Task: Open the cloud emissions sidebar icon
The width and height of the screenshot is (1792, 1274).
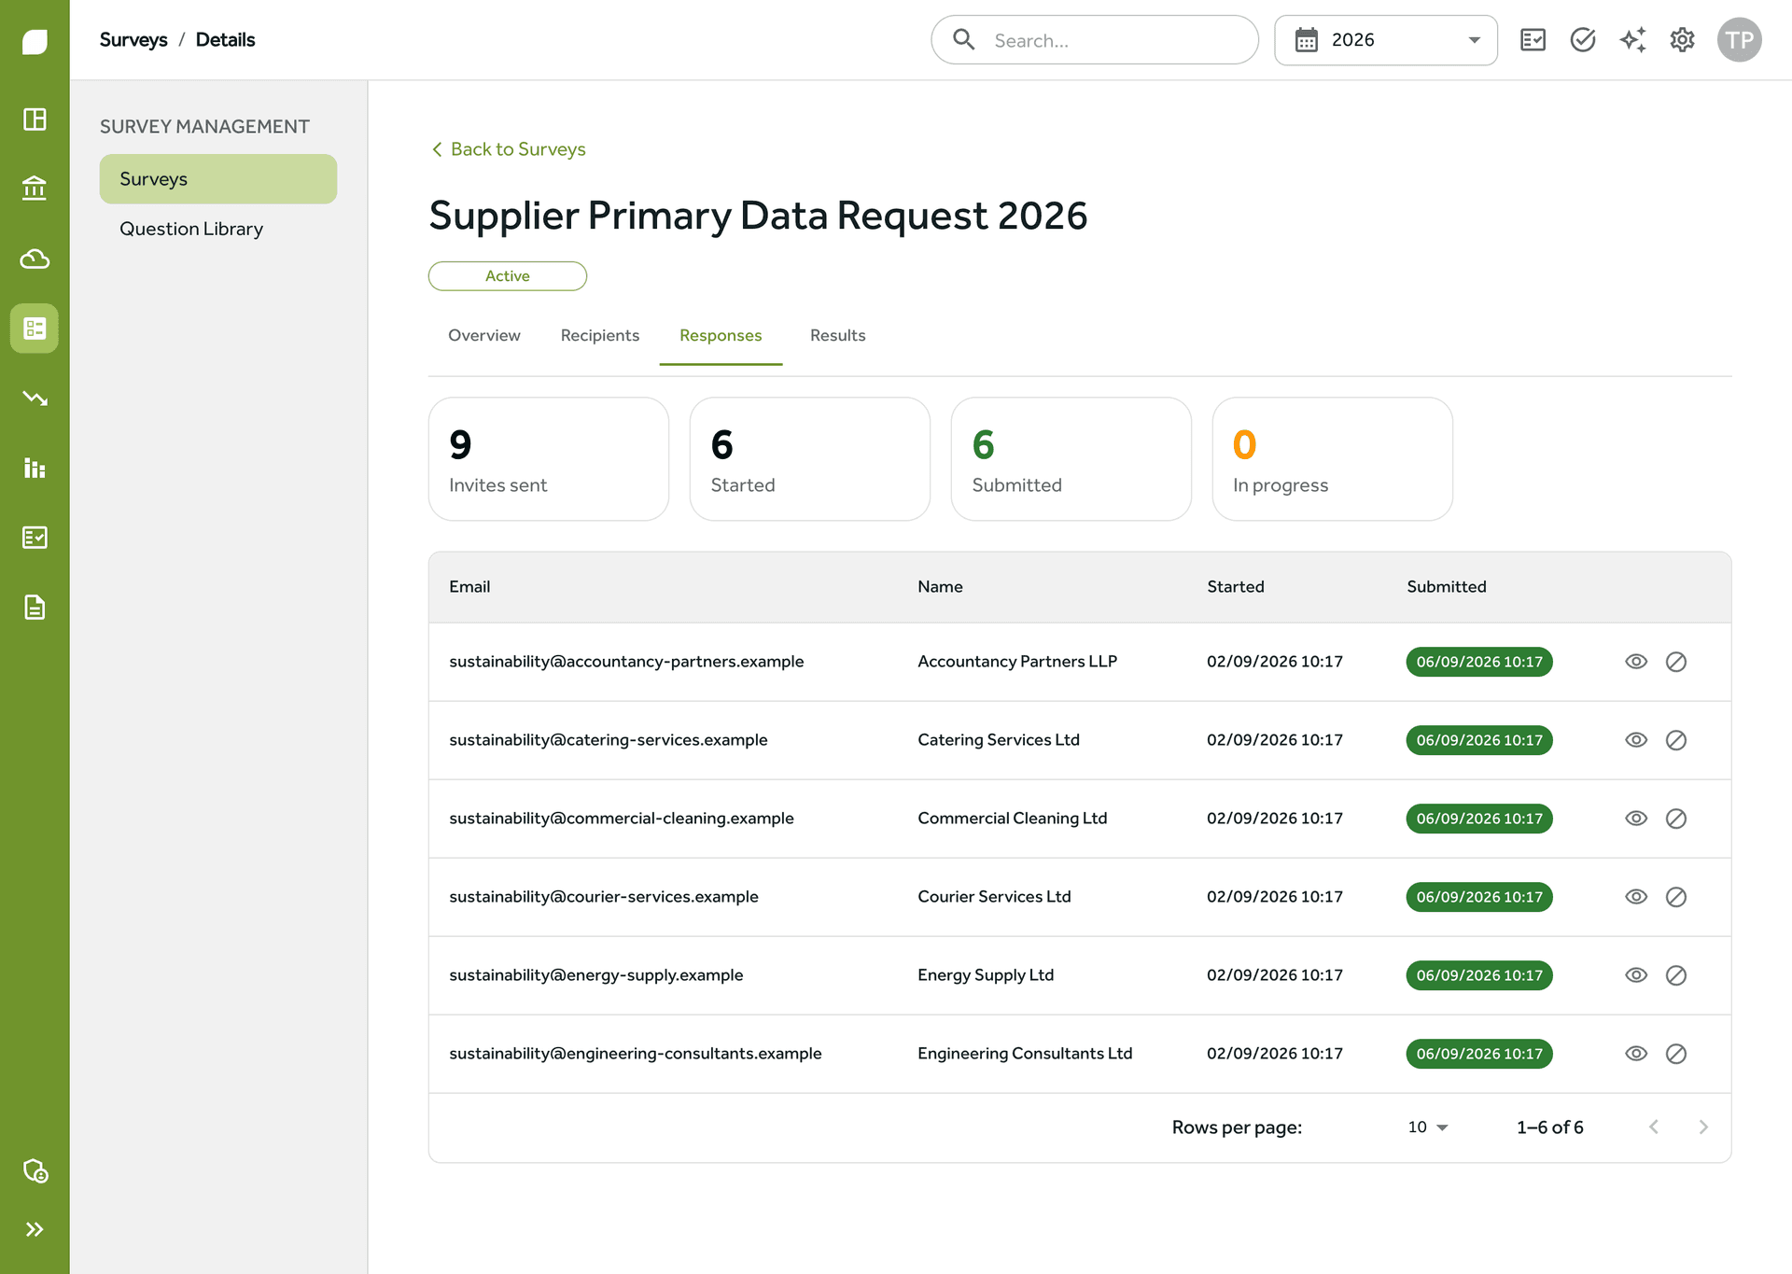Action: [x=35, y=259]
